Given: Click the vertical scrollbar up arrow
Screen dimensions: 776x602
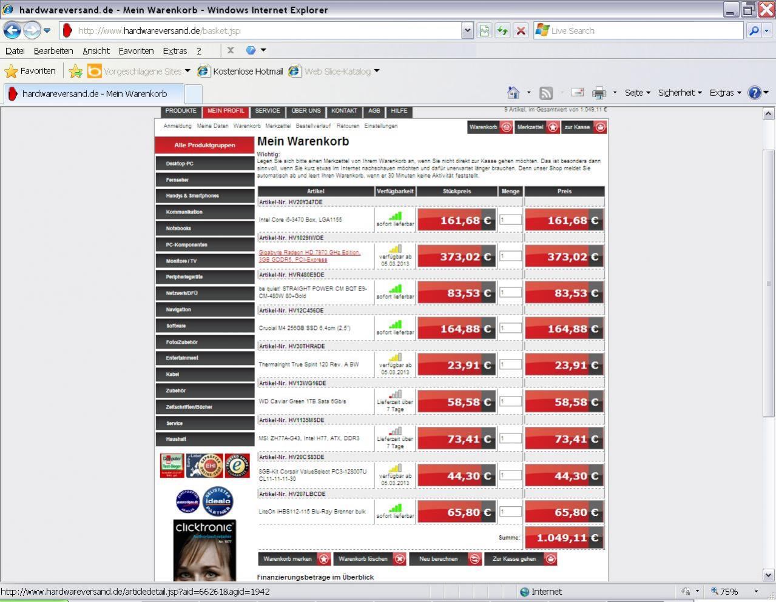Looking at the screenshot, I should pos(768,113).
